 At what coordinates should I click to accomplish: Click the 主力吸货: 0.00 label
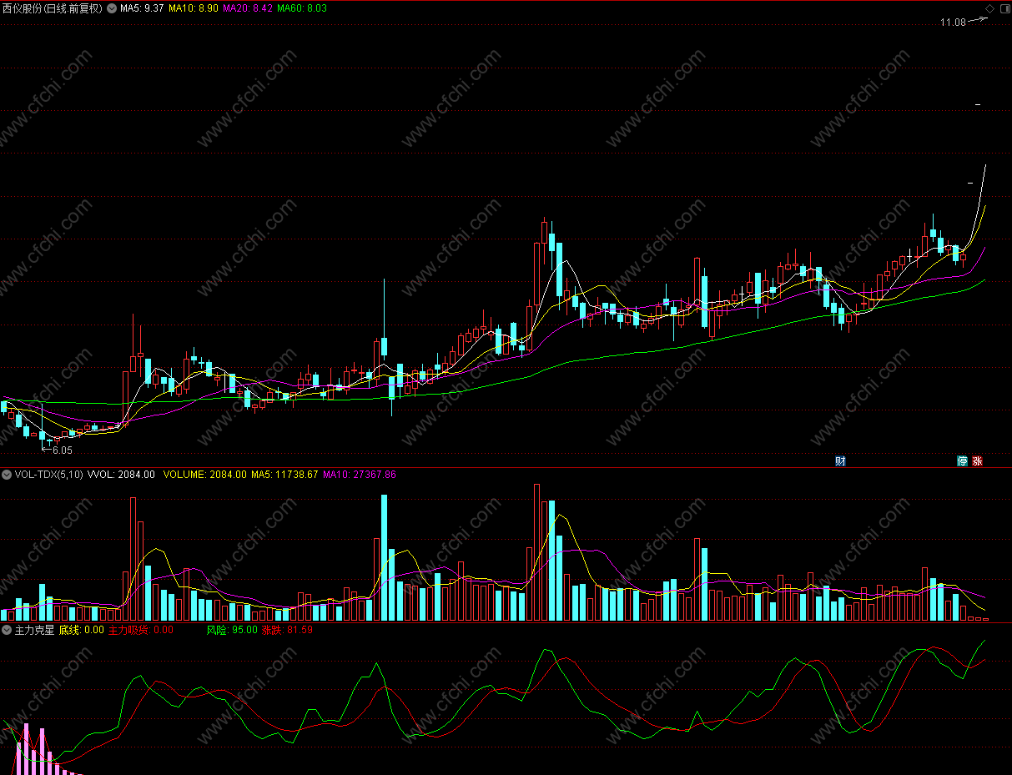pos(141,630)
